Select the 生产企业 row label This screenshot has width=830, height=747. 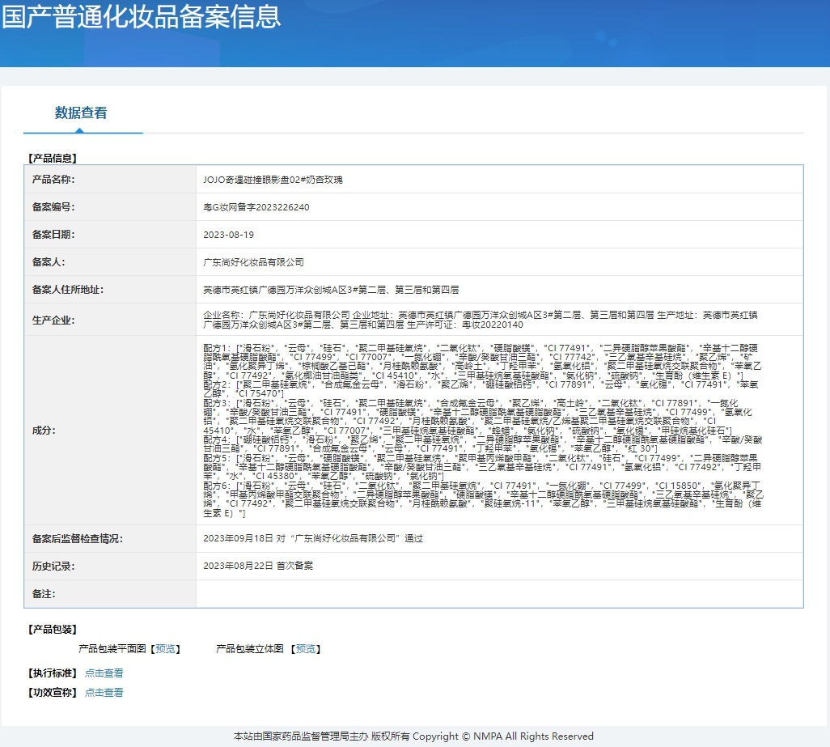pyautogui.click(x=53, y=320)
